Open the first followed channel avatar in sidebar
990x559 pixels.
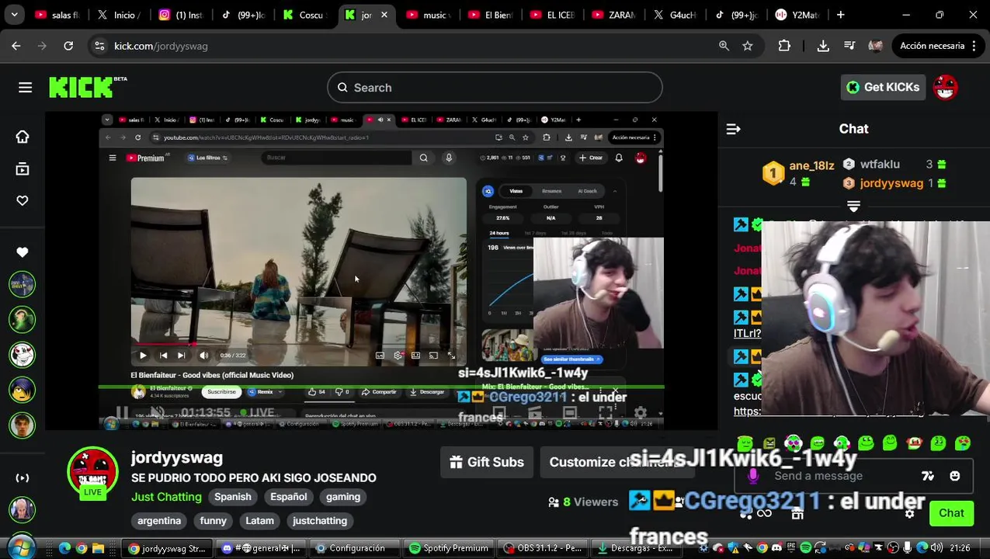pos(23,284)
